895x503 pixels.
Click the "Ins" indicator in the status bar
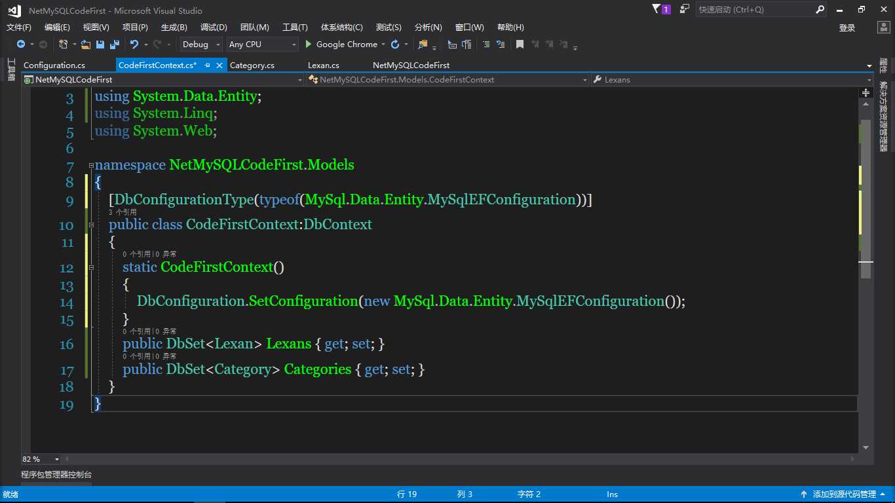tap(612, 494)
